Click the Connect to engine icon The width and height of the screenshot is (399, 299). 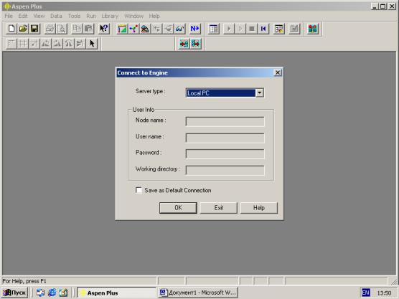(x=184, y=44)
